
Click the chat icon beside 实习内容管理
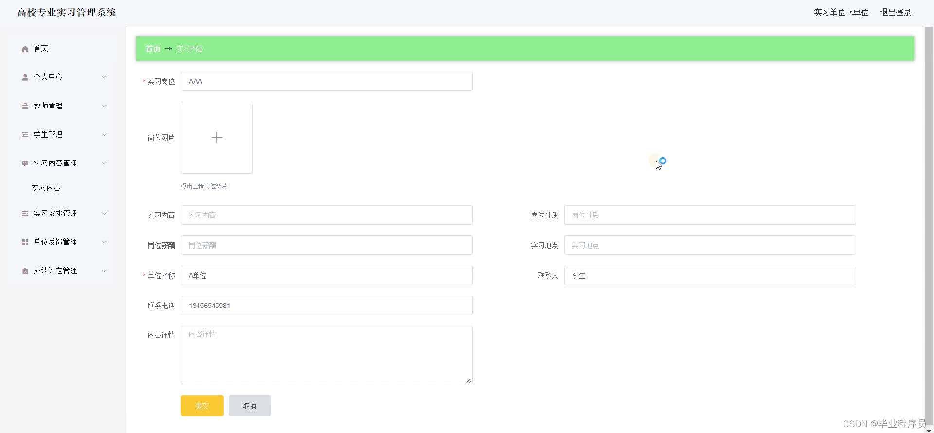(25, 163)
